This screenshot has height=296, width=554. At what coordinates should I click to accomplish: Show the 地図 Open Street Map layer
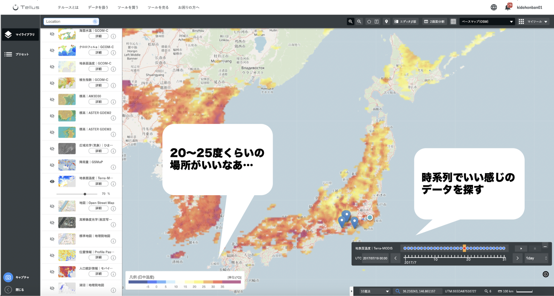coord(52,206)
